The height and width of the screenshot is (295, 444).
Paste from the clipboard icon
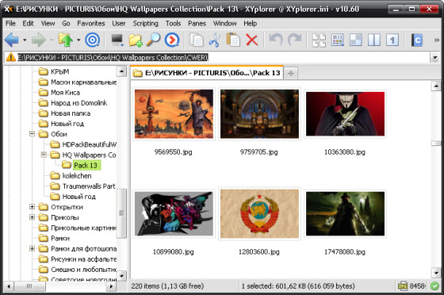(x=233, y=40)
